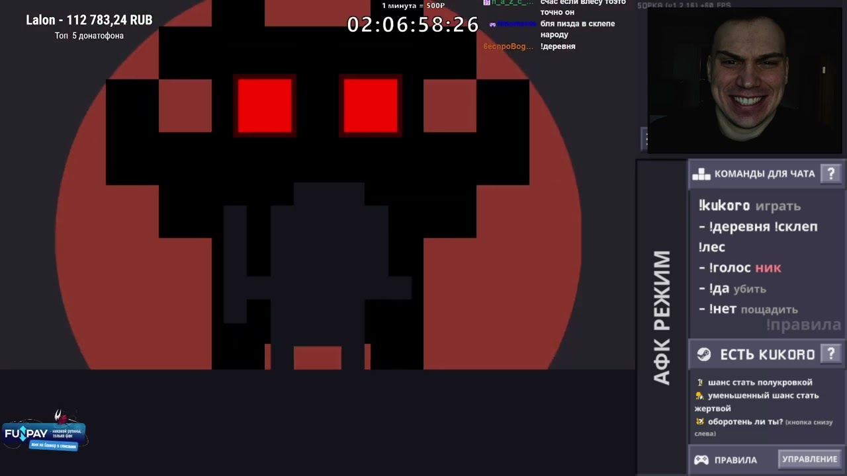
Task: Click the left red eye of the pixel monster
Action: [265, 106]
